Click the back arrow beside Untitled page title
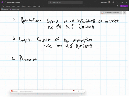This screenshot has width=129, height=97. [5, 2]
